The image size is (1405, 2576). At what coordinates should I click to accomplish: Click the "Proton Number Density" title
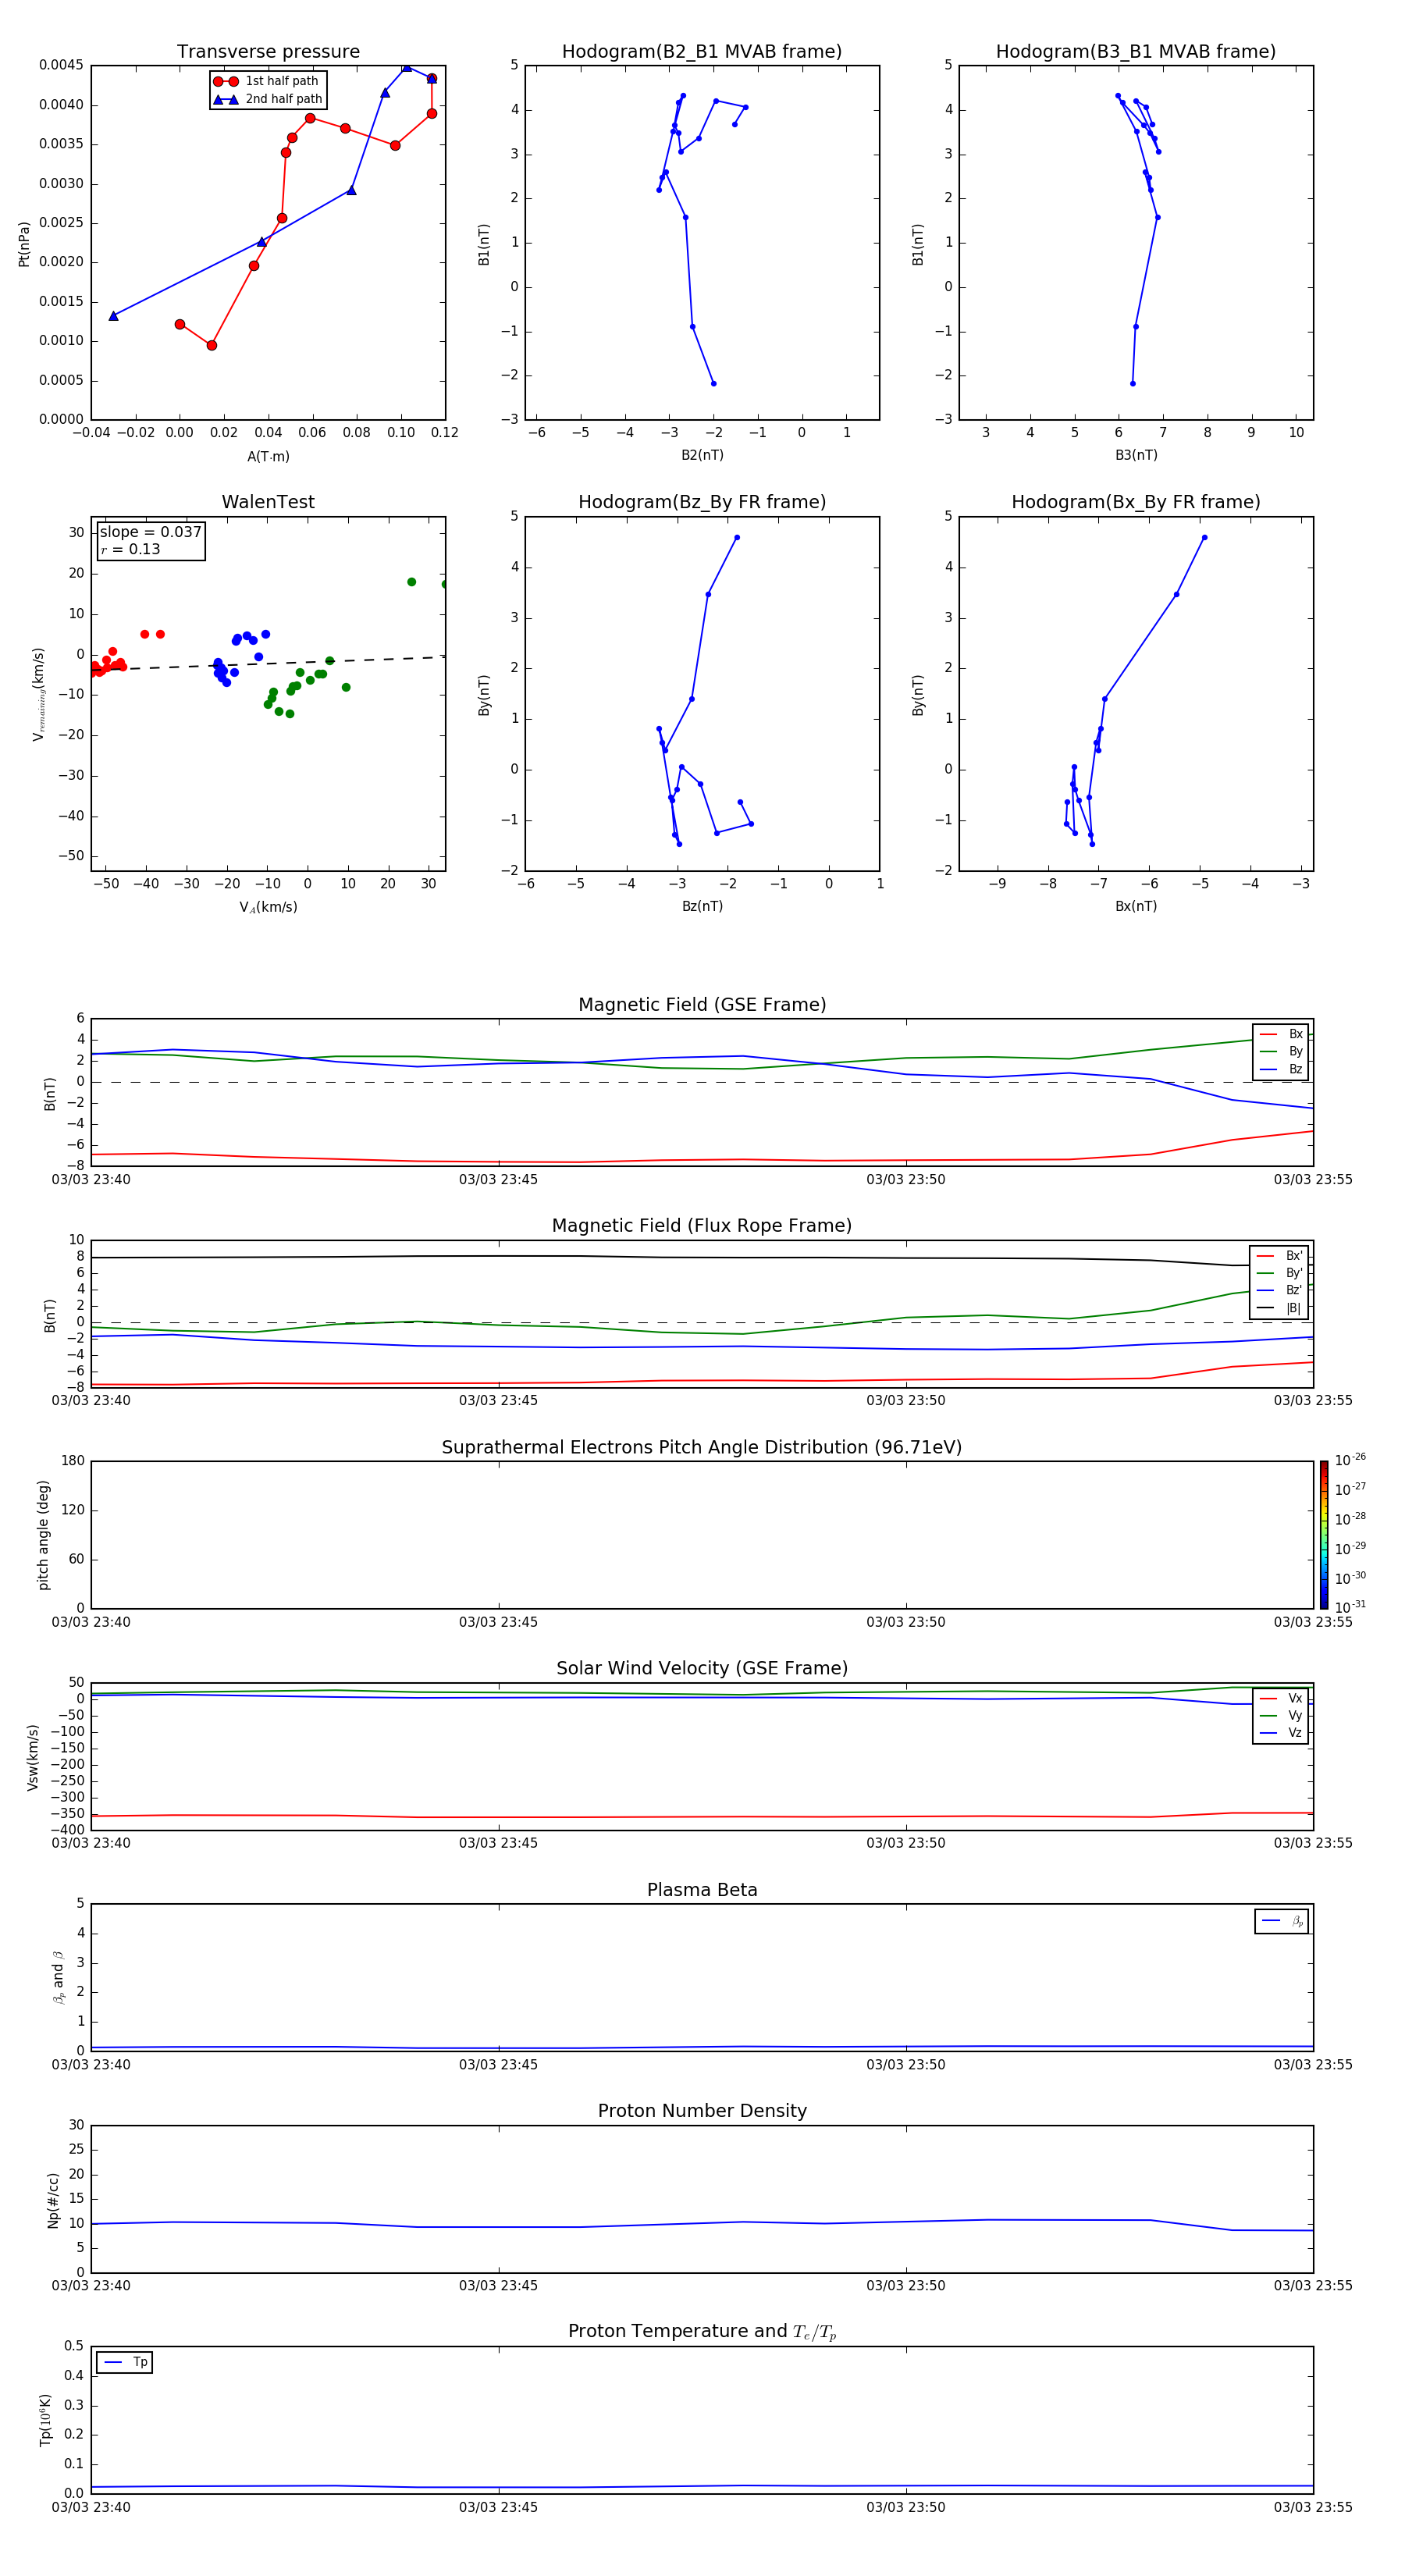[702, 2112]
